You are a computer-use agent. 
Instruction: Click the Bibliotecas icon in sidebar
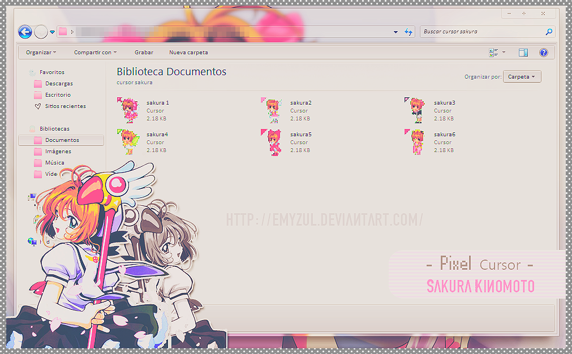tap(32, 129)
